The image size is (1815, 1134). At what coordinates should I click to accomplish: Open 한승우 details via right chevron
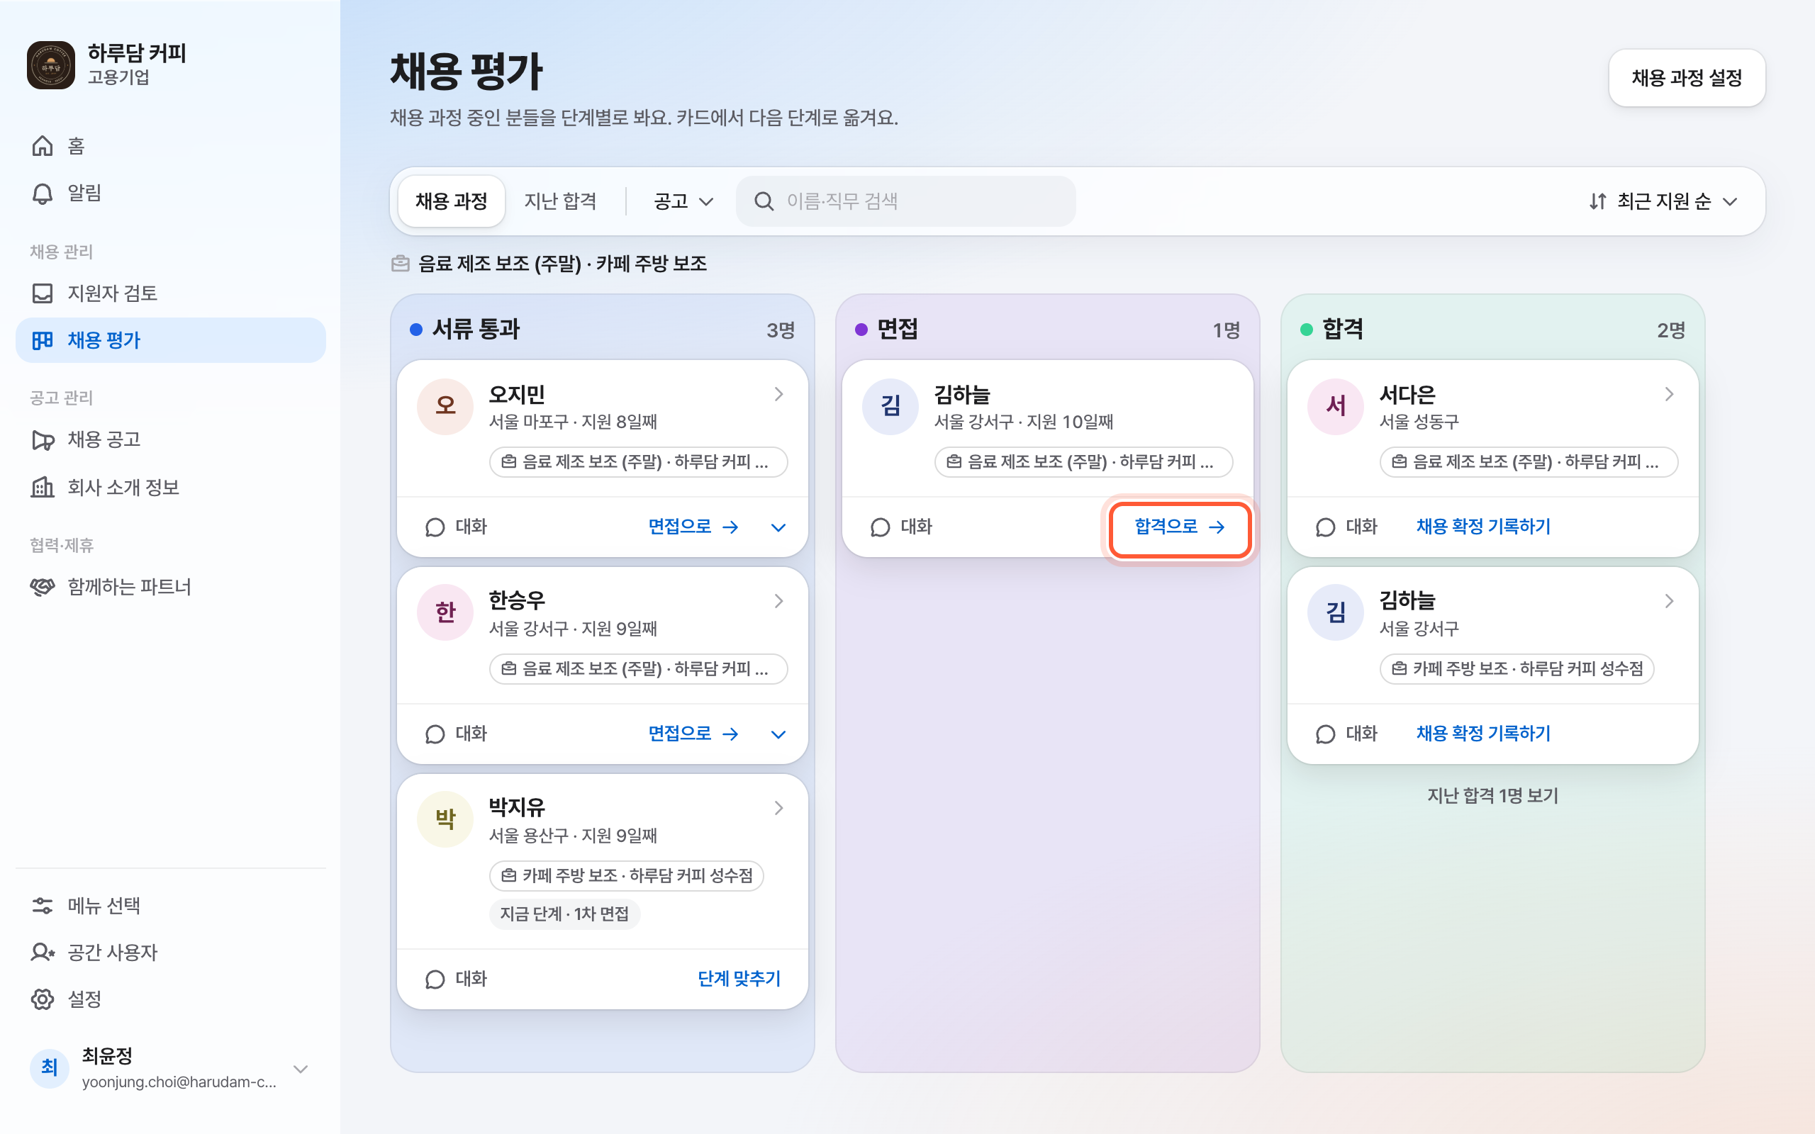[778, 601]
